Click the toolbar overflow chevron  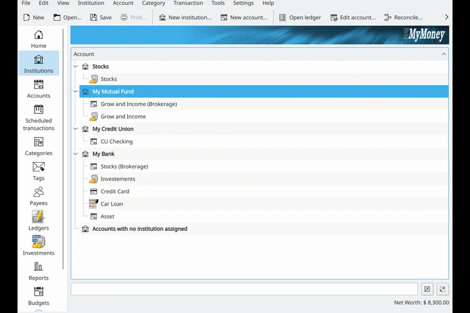(446, 18)
